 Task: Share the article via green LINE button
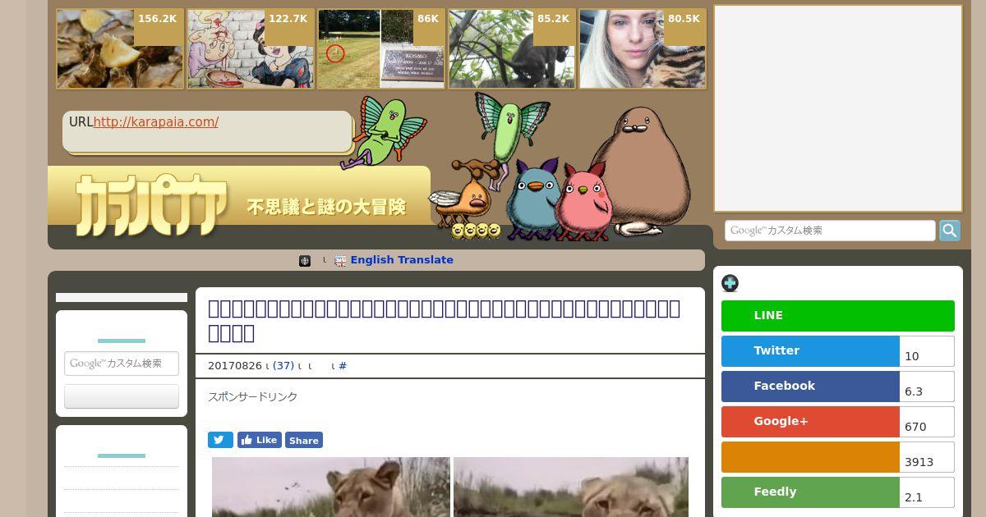tap(838, 316)
